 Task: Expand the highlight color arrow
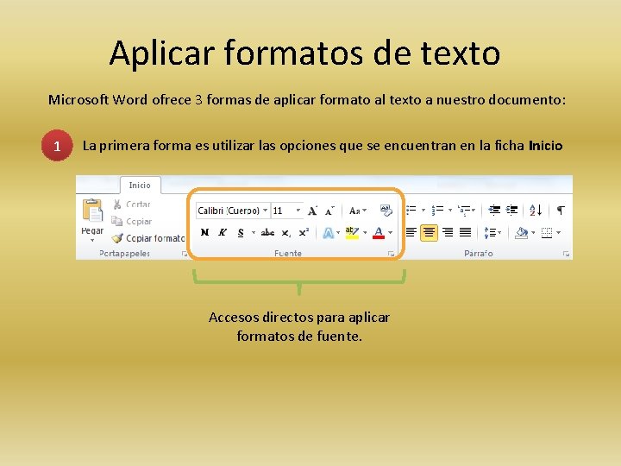pyautogui.click(x=365, y=233)
